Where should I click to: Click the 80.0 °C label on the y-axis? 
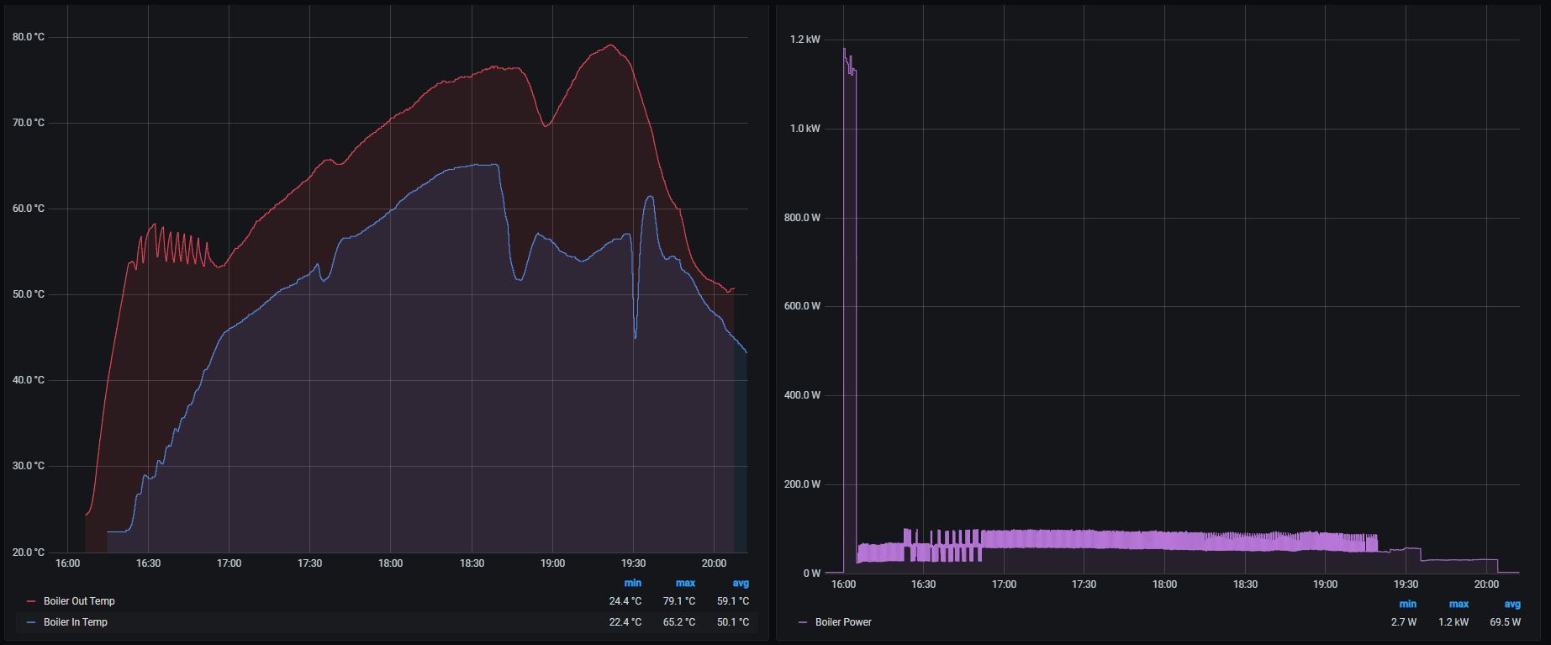click(x=29, y=37)
